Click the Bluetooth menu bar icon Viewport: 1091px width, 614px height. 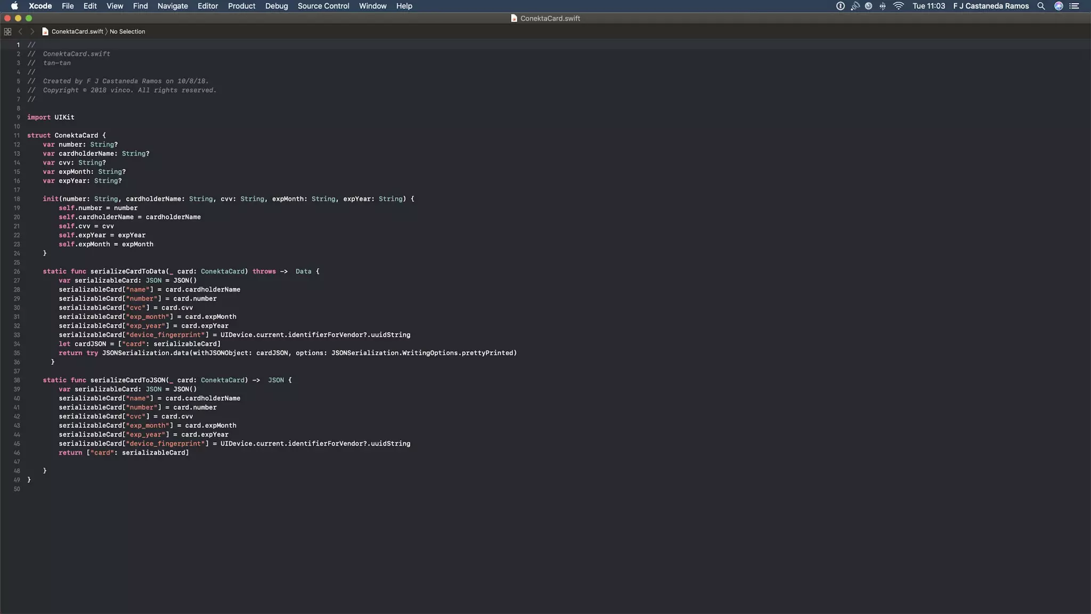click(883, 6)
